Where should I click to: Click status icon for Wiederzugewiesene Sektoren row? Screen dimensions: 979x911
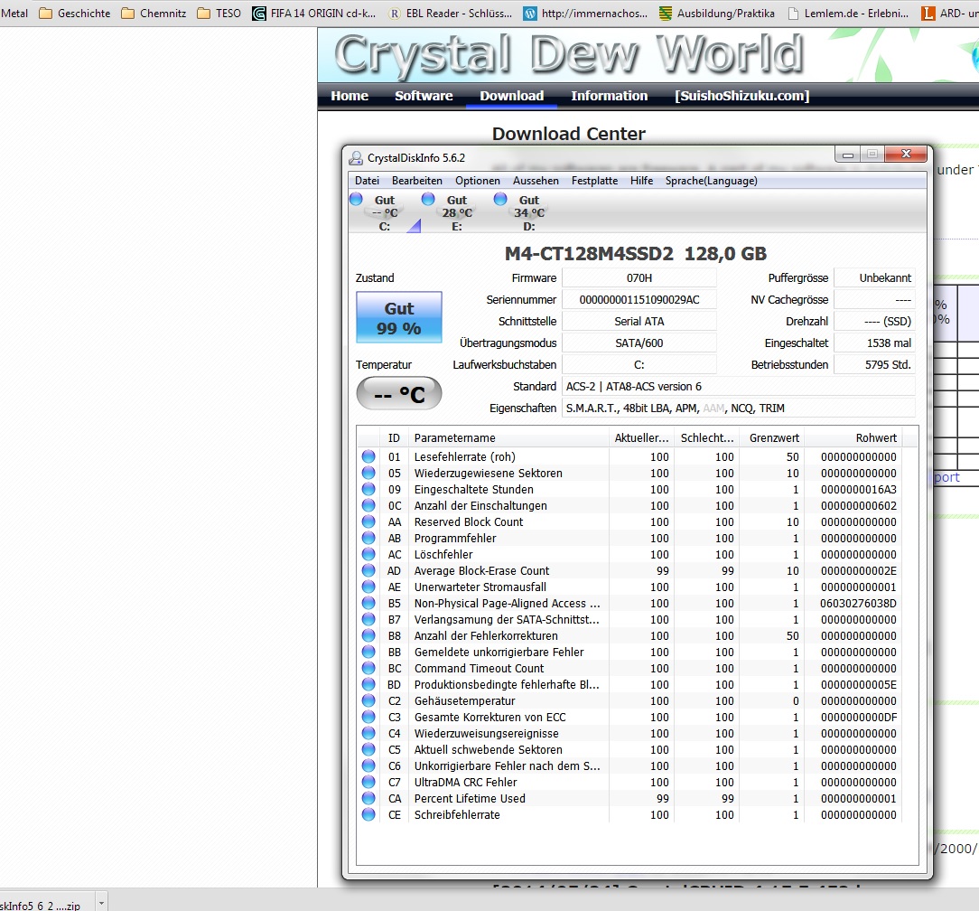pyautogui.click(x=368, y=473)
